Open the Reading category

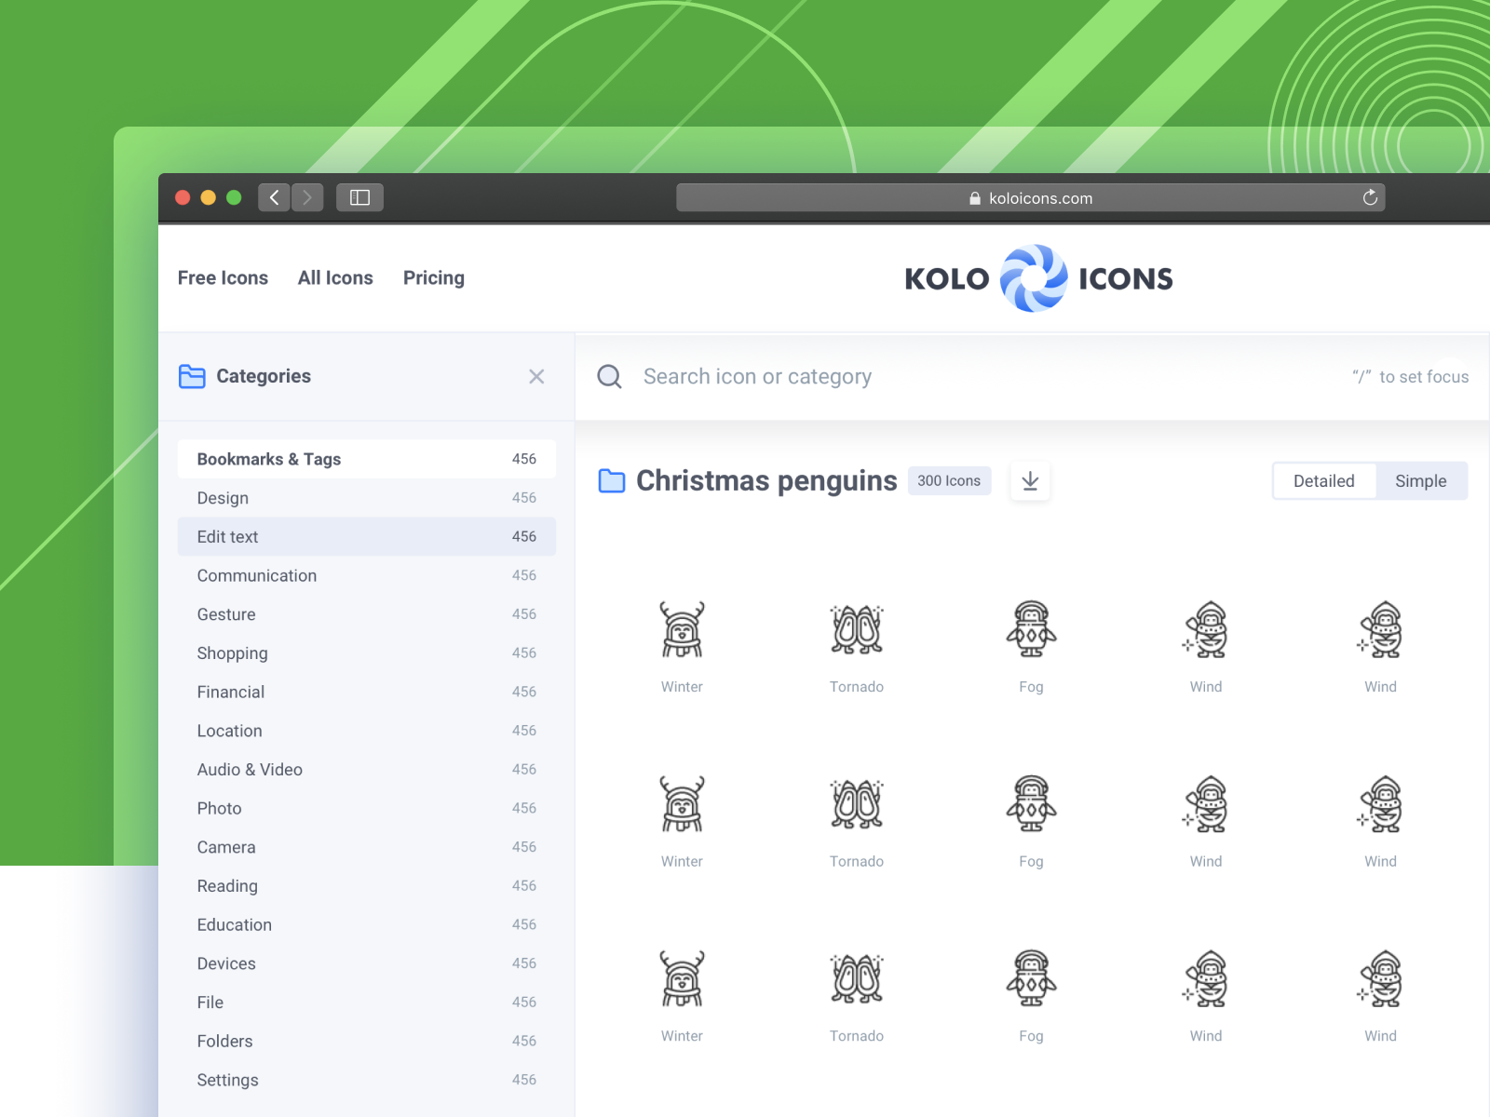[367, 886]
